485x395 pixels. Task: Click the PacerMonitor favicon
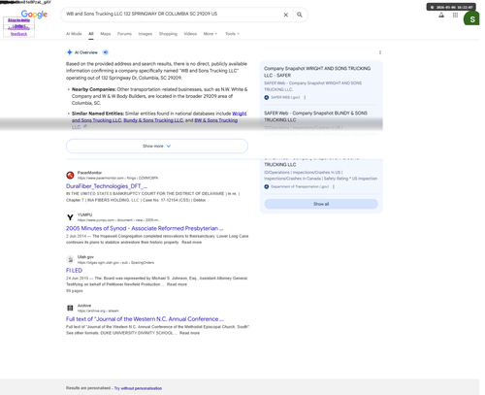coord(70,176)
